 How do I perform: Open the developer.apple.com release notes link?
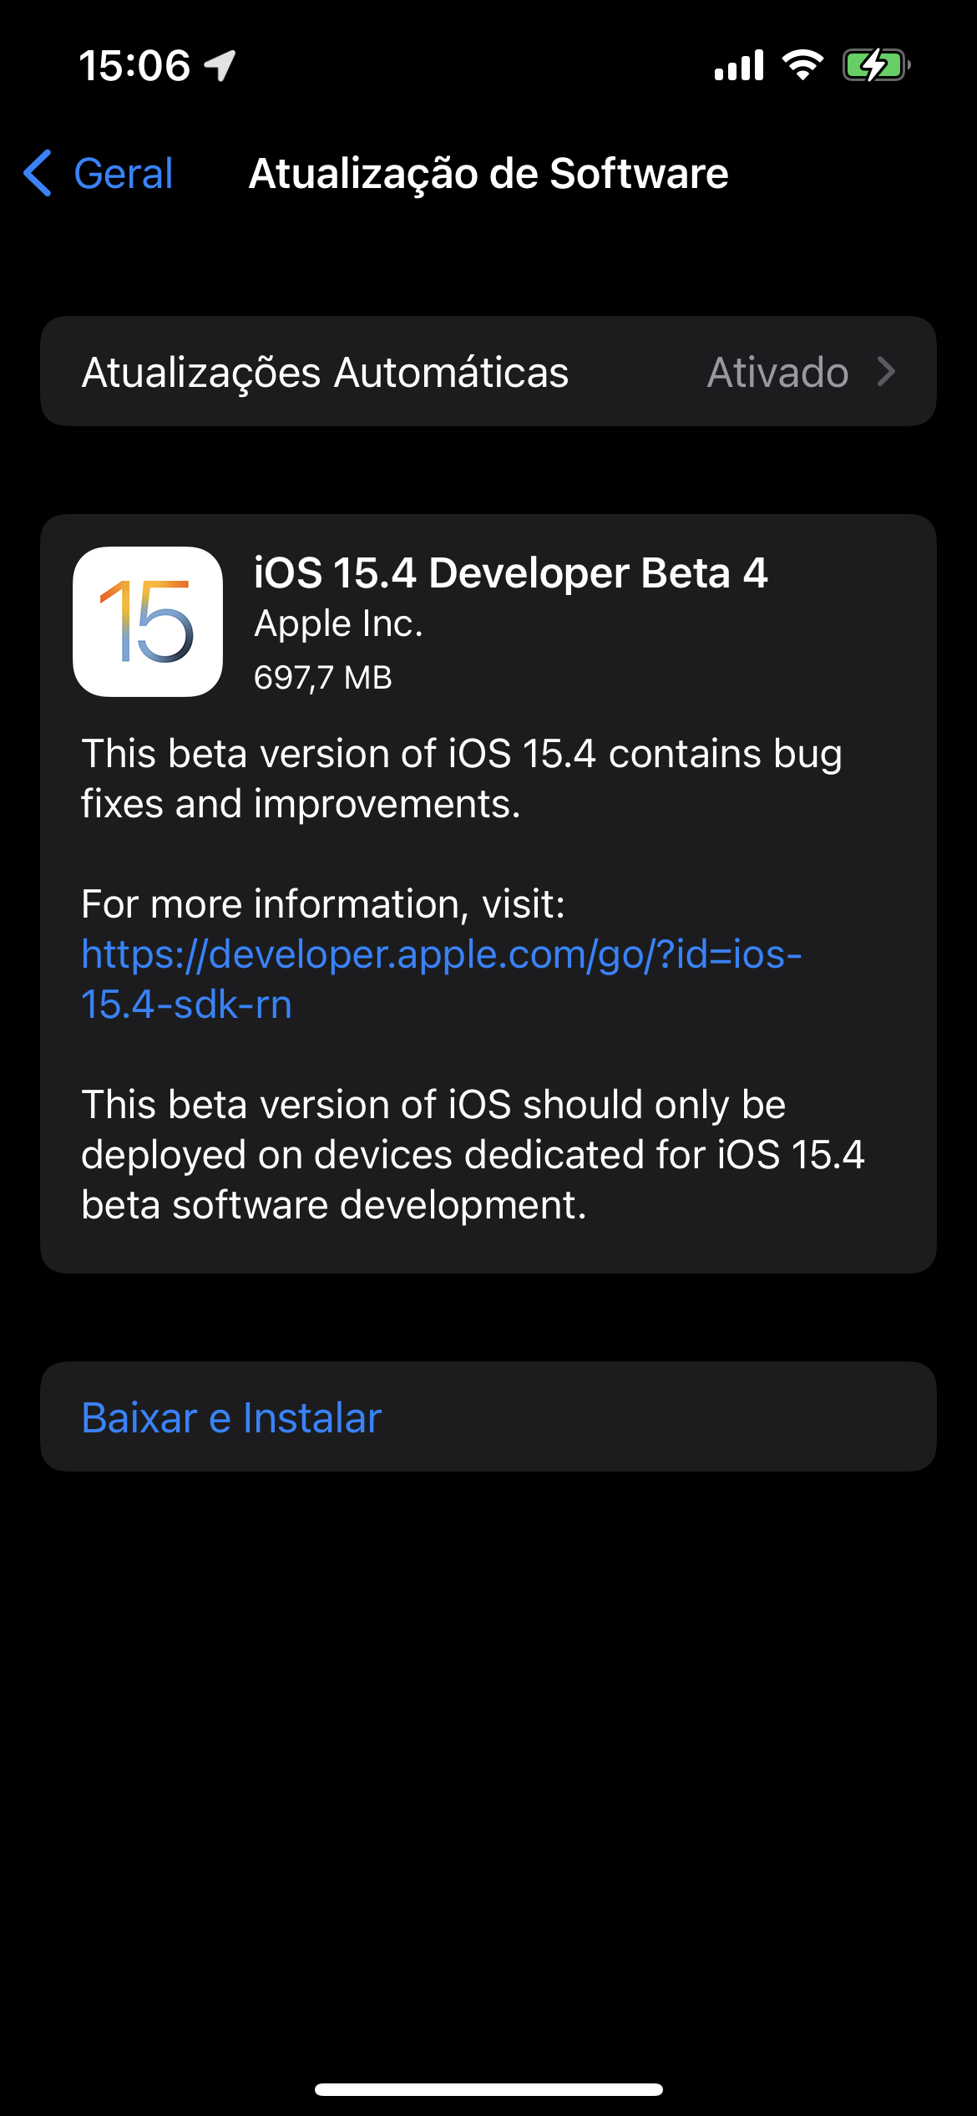coord(441,979)
